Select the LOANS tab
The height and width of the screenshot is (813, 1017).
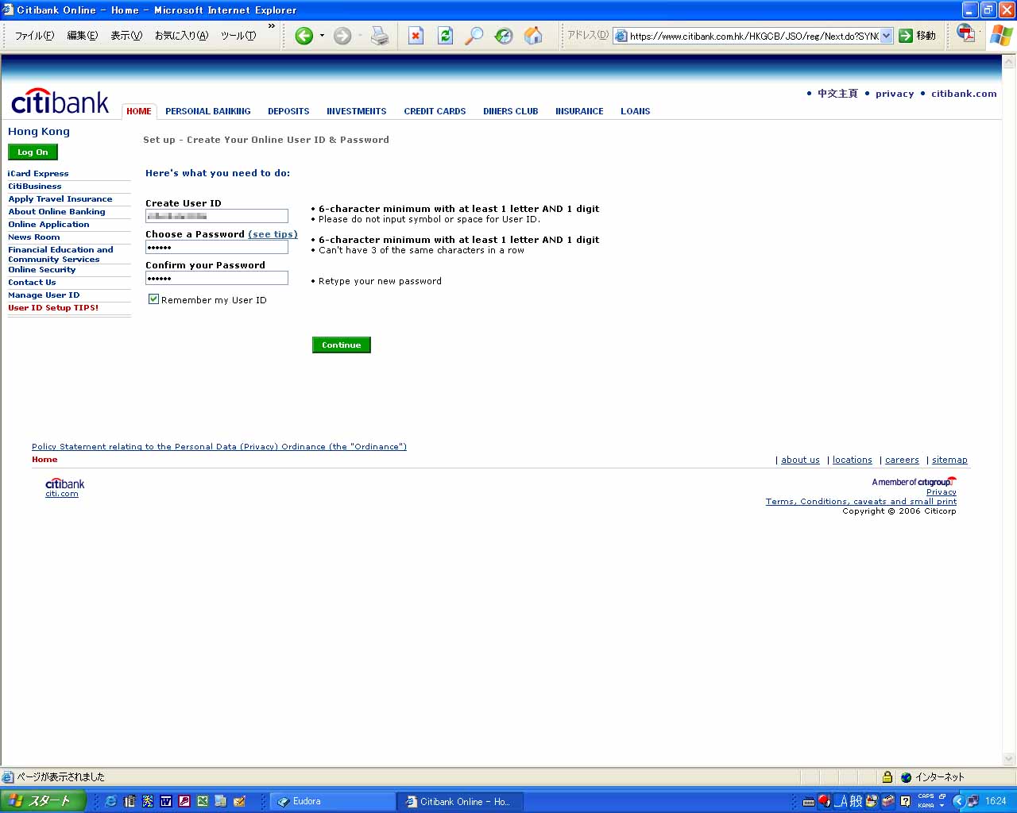(x=636, y=111)
